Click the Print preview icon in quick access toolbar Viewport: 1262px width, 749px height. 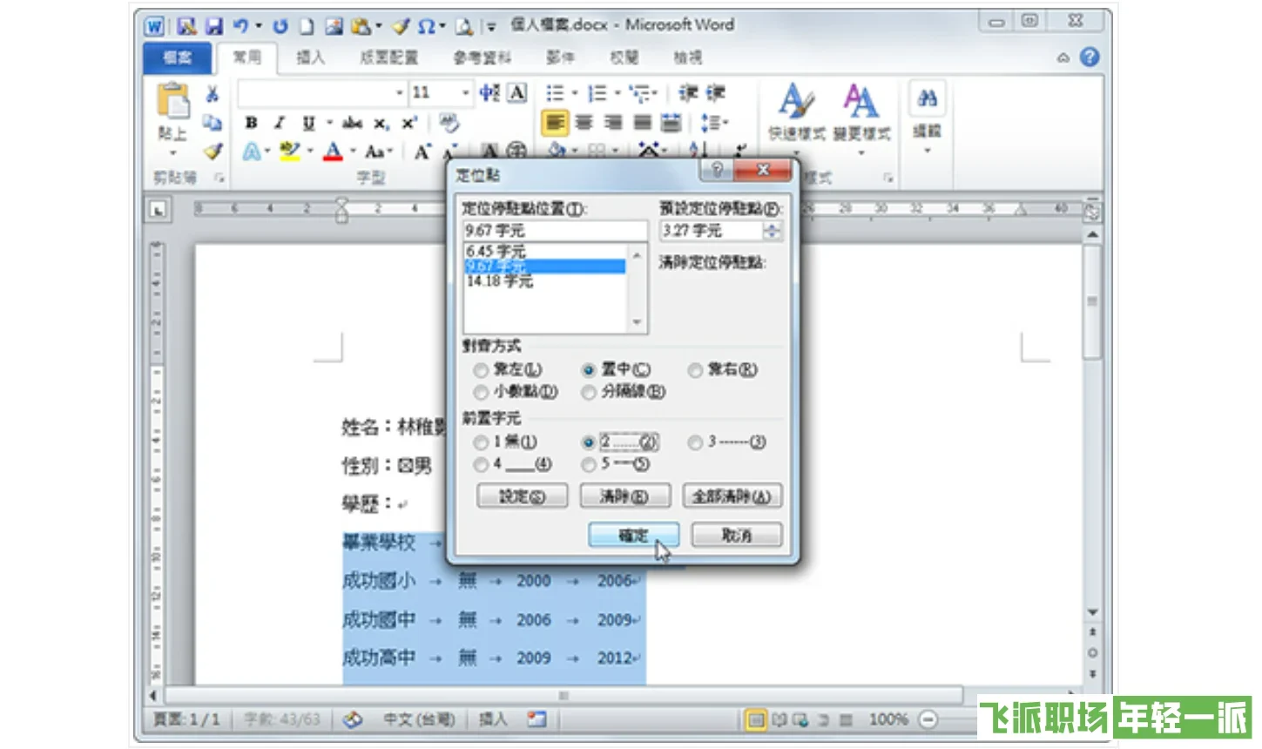pos(464,26)
